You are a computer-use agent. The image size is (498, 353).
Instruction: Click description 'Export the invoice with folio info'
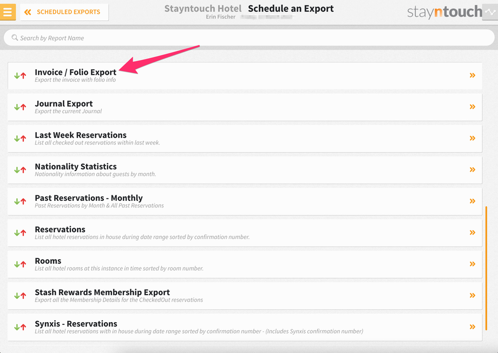[75, 80]
